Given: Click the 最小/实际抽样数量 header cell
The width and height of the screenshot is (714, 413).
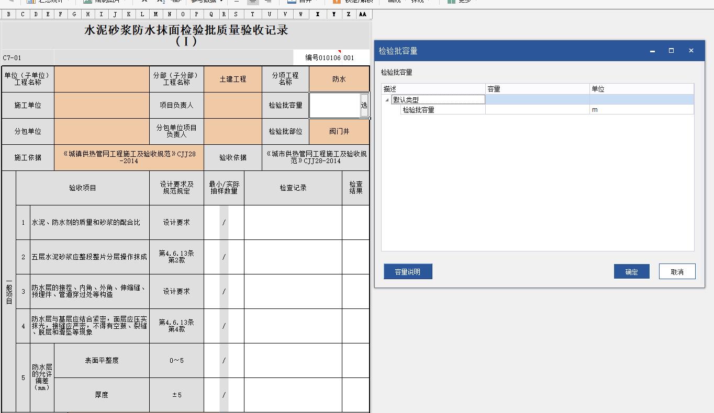Looking at the screenshot, I should 224,188.
